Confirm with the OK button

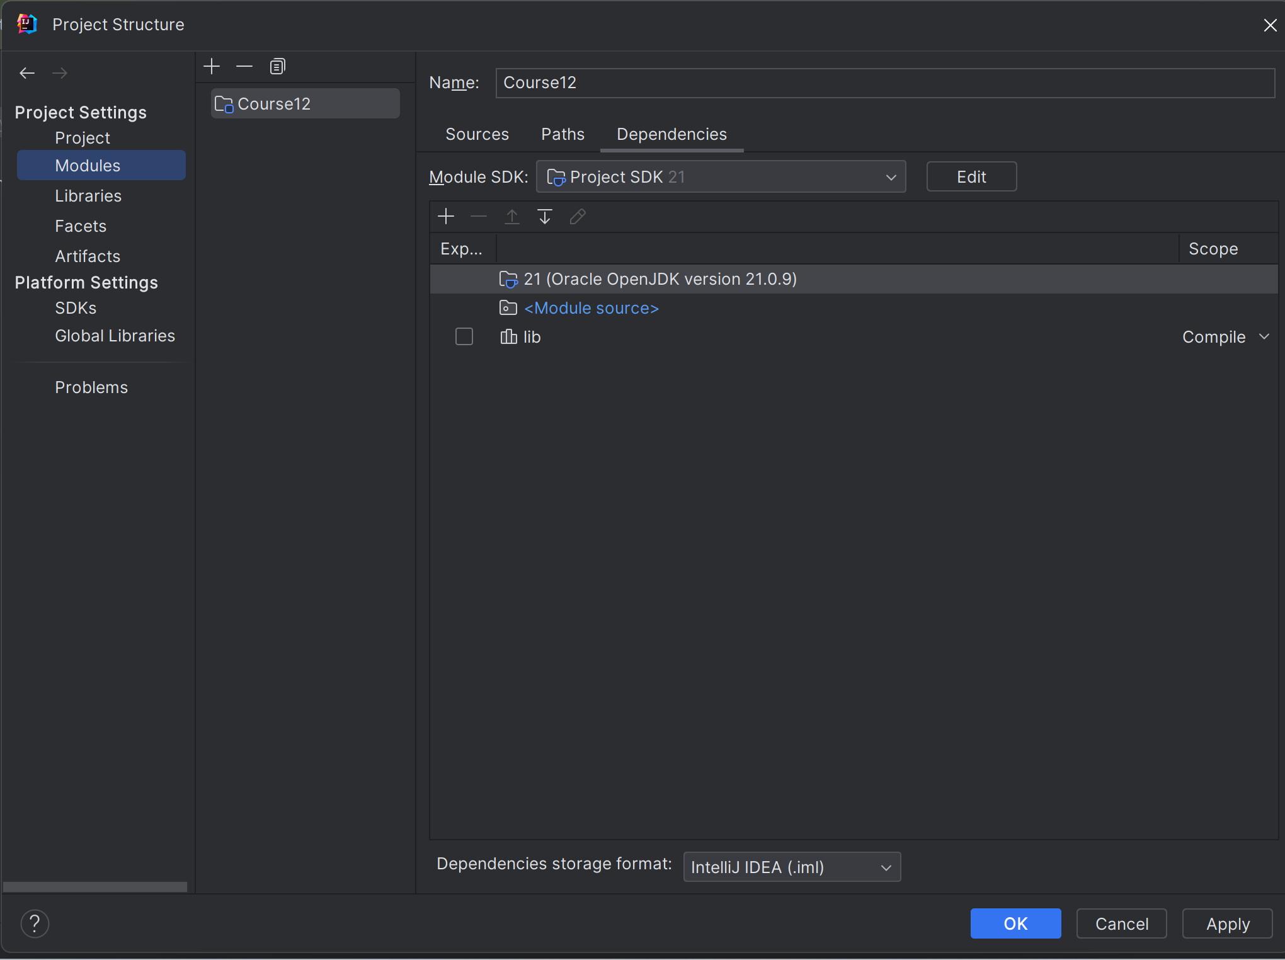pos(1015,923)
